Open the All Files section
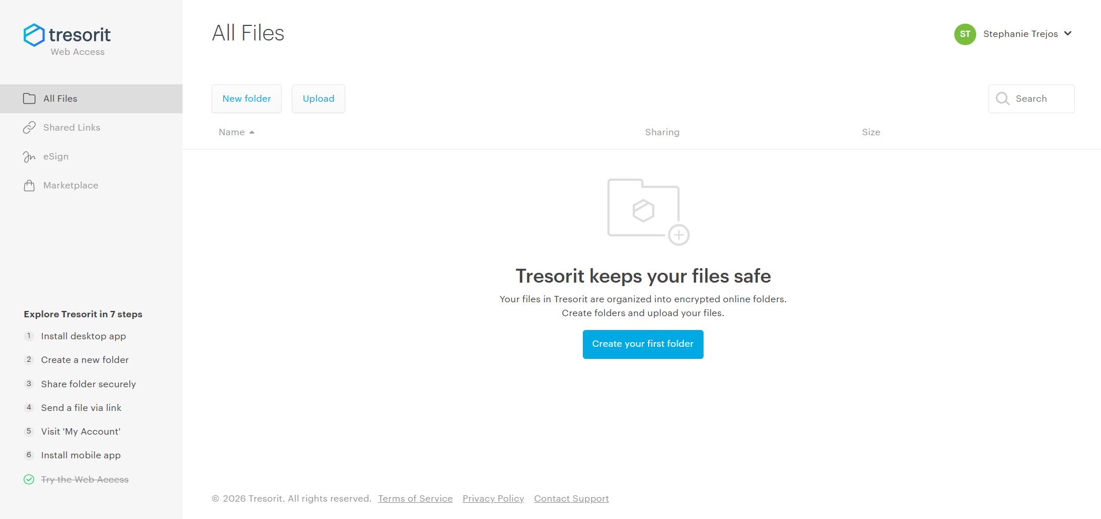The width and height of the screenshot is (1101, 519). pos(91,99)
